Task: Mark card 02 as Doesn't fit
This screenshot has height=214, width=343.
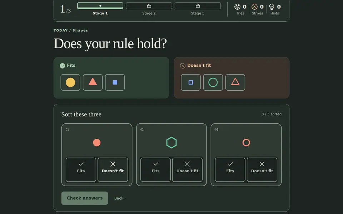Action: (187, 170)
